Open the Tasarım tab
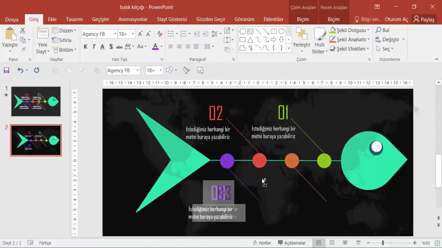This screenshot has height=248, width=442. point(74,19)
